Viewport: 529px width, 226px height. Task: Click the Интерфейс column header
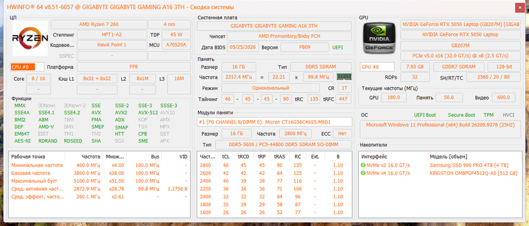(393, 157)
